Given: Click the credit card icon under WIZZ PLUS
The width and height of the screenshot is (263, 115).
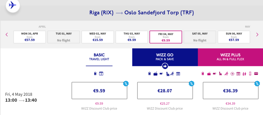Looking at the screenshot, I should 256,74.
